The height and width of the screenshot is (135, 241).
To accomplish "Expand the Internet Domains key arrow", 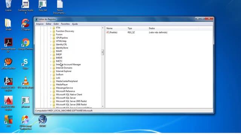I will [51, 68].
